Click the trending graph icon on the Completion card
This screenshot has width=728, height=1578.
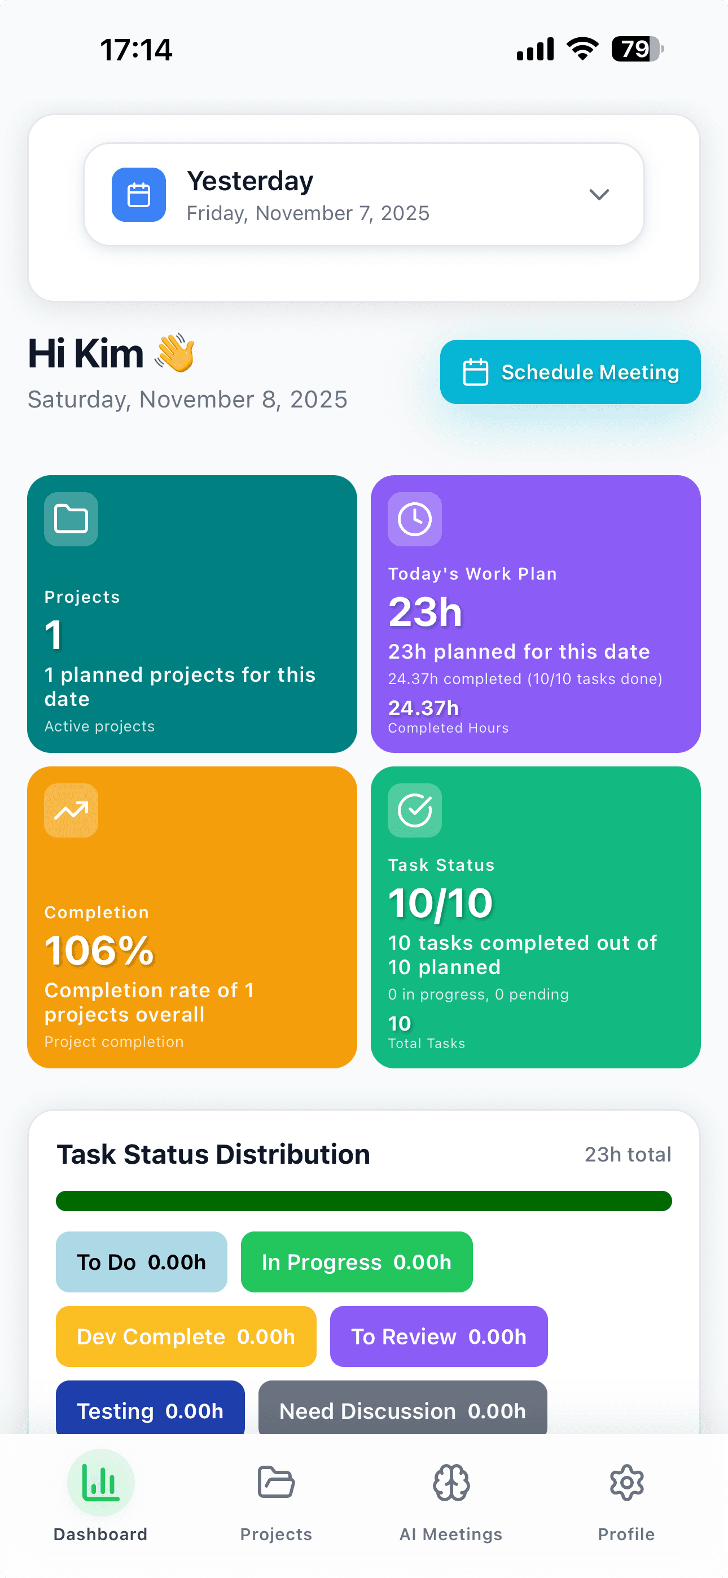(x=70, y=810)
